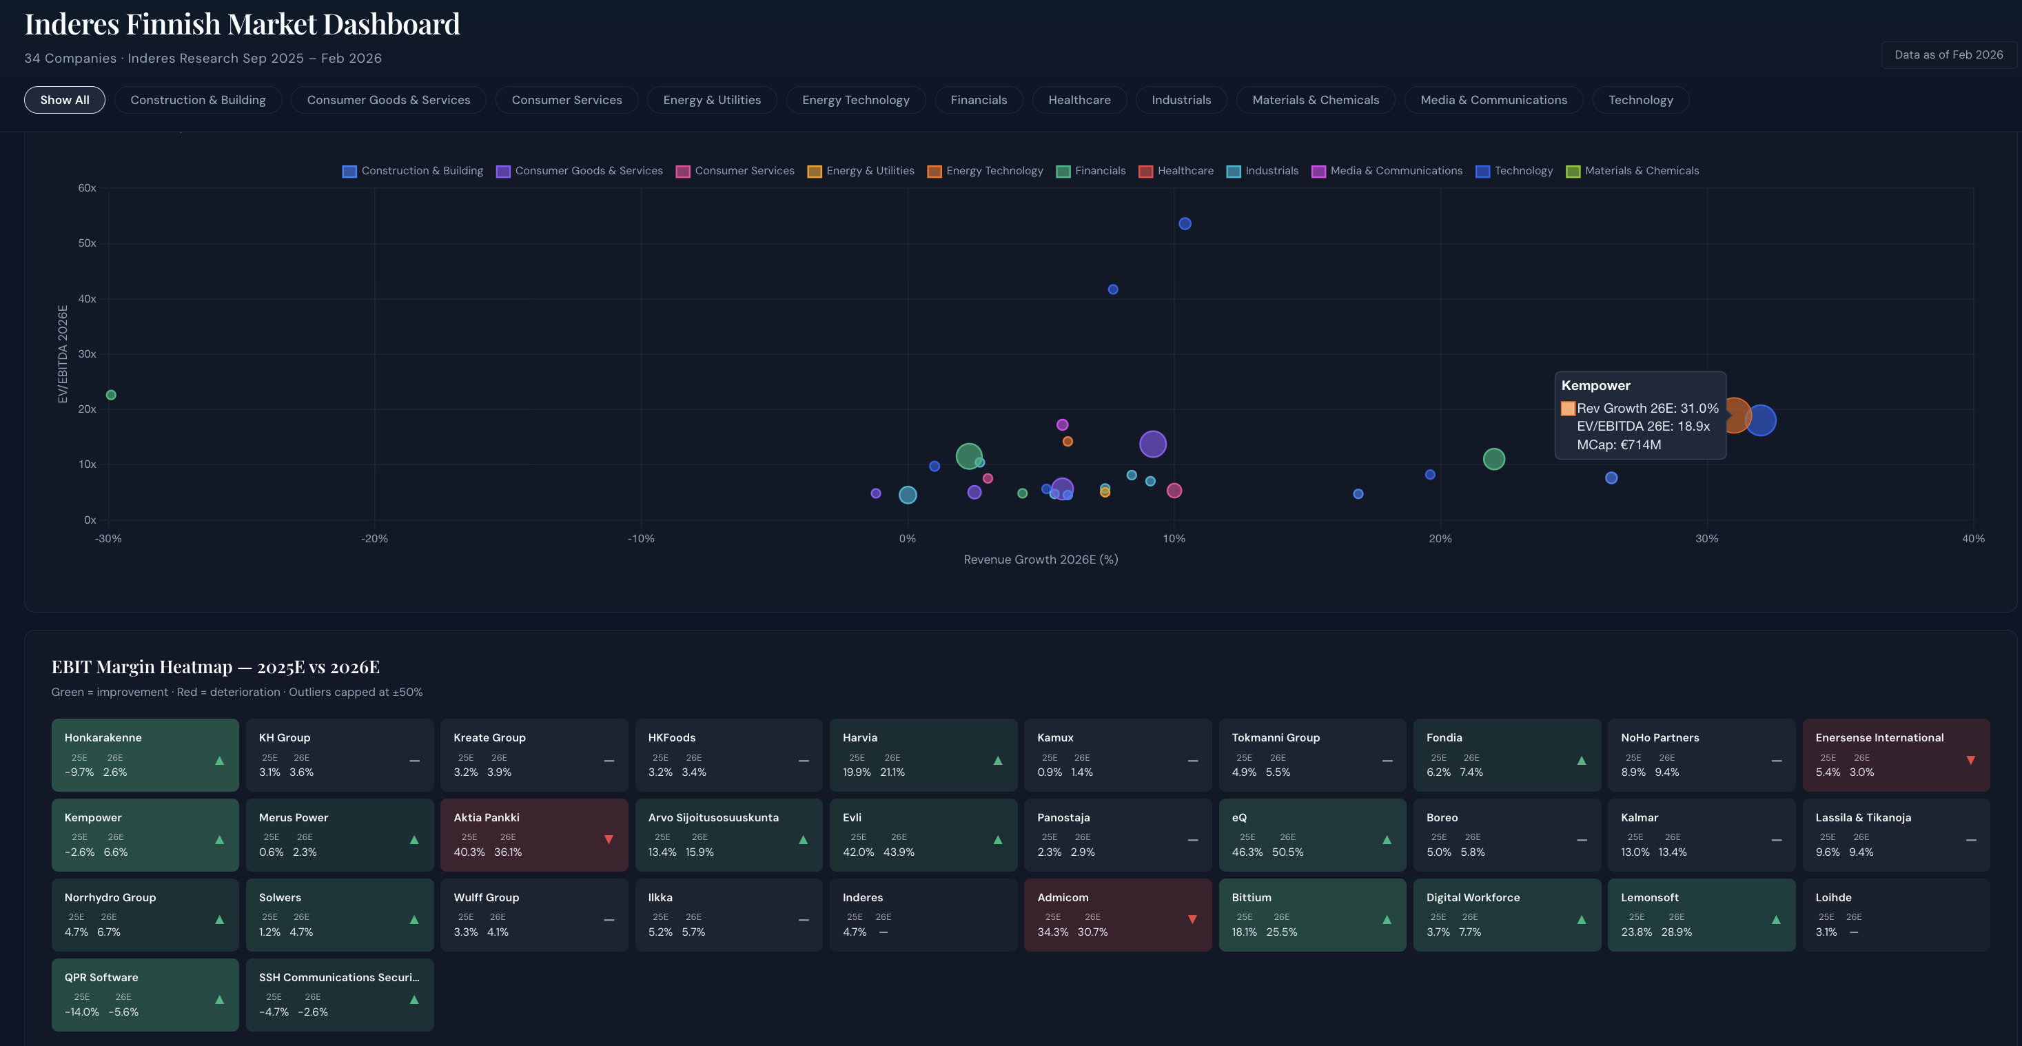Screen dimensions: 2022x1046
Task: Filter by Media & Communications sector
Action: click(1493, 100)
